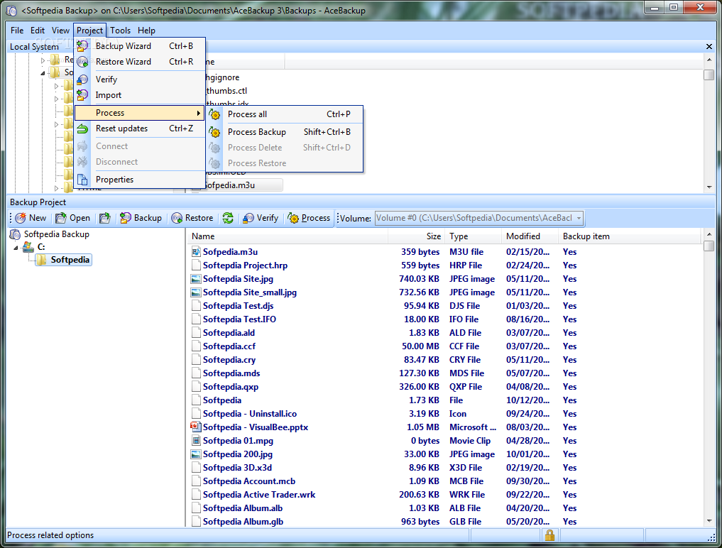The width and height of the screenshot is (722, 548).
Task: Click the Restore Wizard menu icon
Action: (x=82, y=62)
